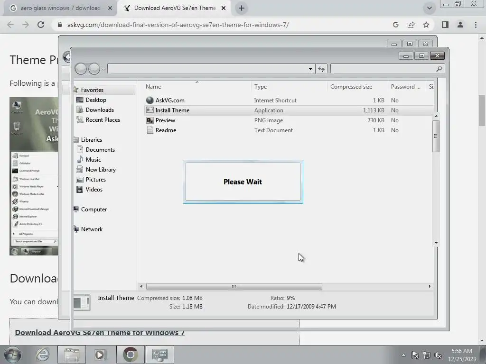Image resolution: width=486 pixels, height=364 pixels.
Task: Click the volume icon in system tray
Action: (438, 355)
